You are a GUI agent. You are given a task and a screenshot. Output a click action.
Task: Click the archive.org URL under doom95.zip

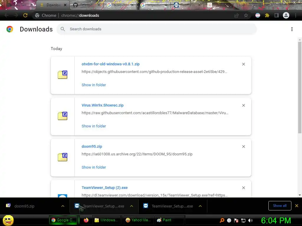pyautogui.click(x=137, y=154)
